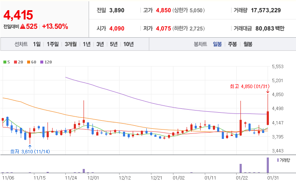Click the 상한가 5,050 text
Viewport: 296px width, 188px height.
click(188, 10)
